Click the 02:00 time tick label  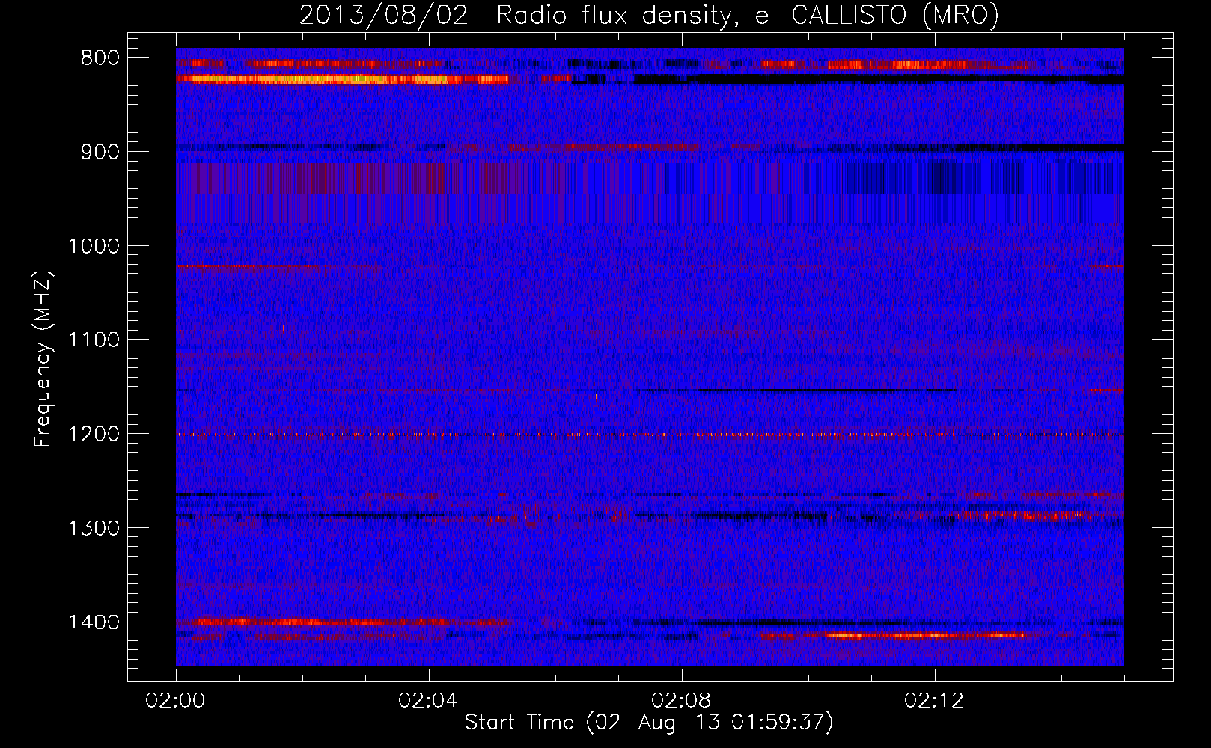(x=176, y=701)
